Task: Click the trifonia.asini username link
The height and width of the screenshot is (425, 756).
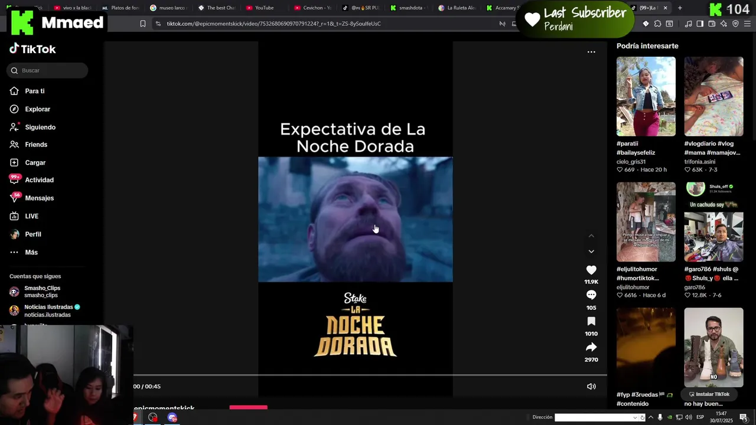Action: (x=700, y=162)
